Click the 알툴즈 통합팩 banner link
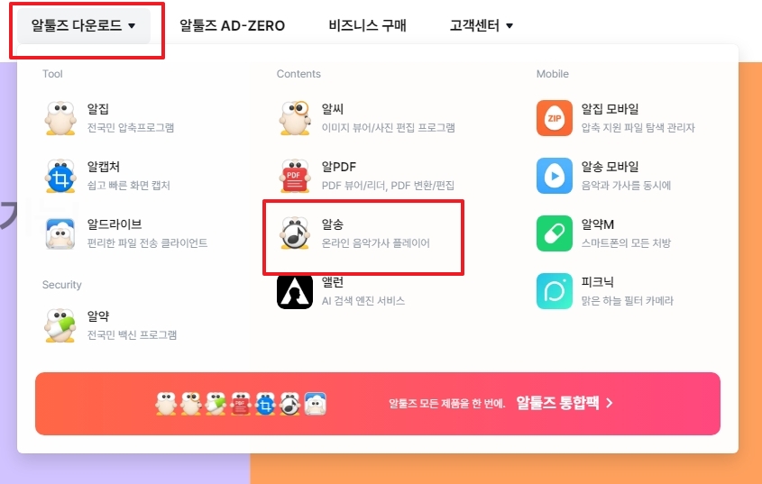This screenshot has width=762, height=484. tap(378, 404)
